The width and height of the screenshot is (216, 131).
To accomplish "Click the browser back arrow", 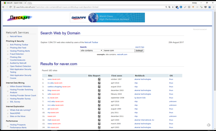I will click(x=3, y=7).
